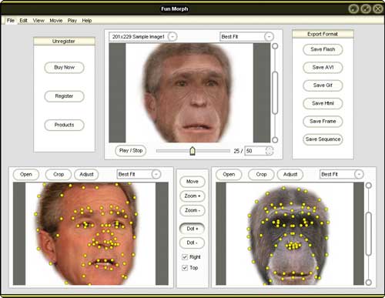
Task: Adjust the left source image
Action: point(86,174)
